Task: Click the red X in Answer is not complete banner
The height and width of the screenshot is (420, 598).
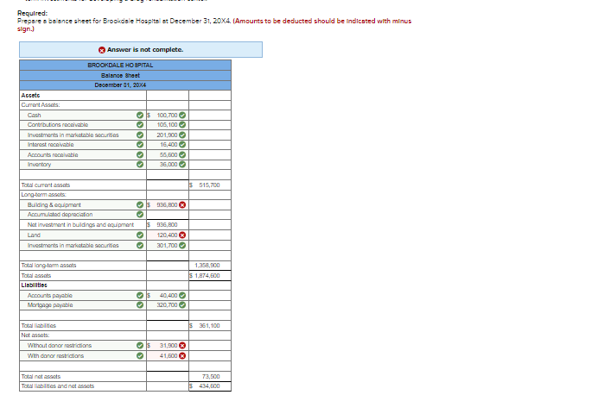Action: click(102, 50)
